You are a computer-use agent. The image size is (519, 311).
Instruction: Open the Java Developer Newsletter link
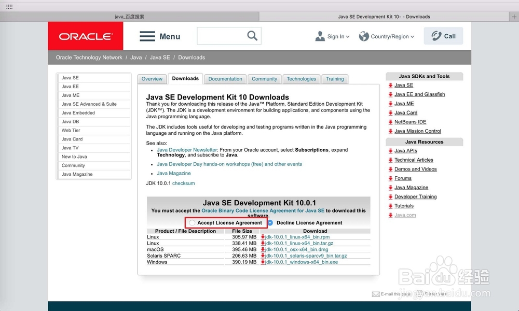point(187,150)
